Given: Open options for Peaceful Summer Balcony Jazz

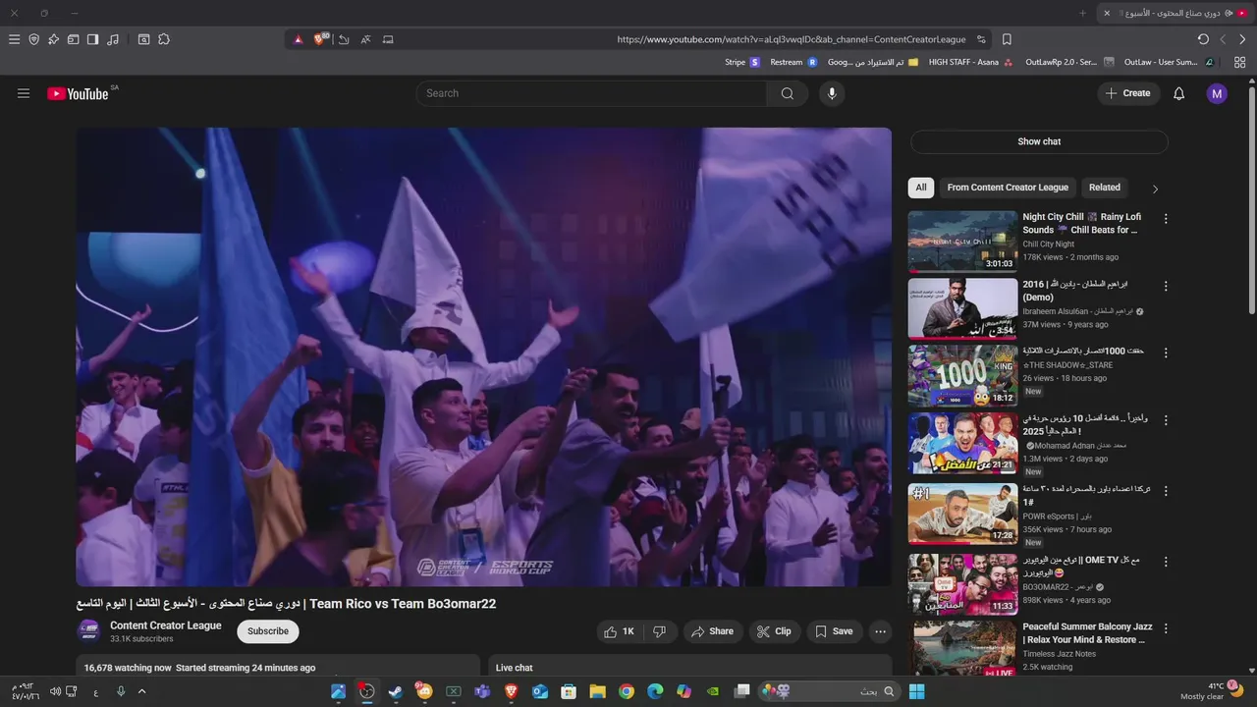Looking at the screenshot, I should click(1166, 628).
